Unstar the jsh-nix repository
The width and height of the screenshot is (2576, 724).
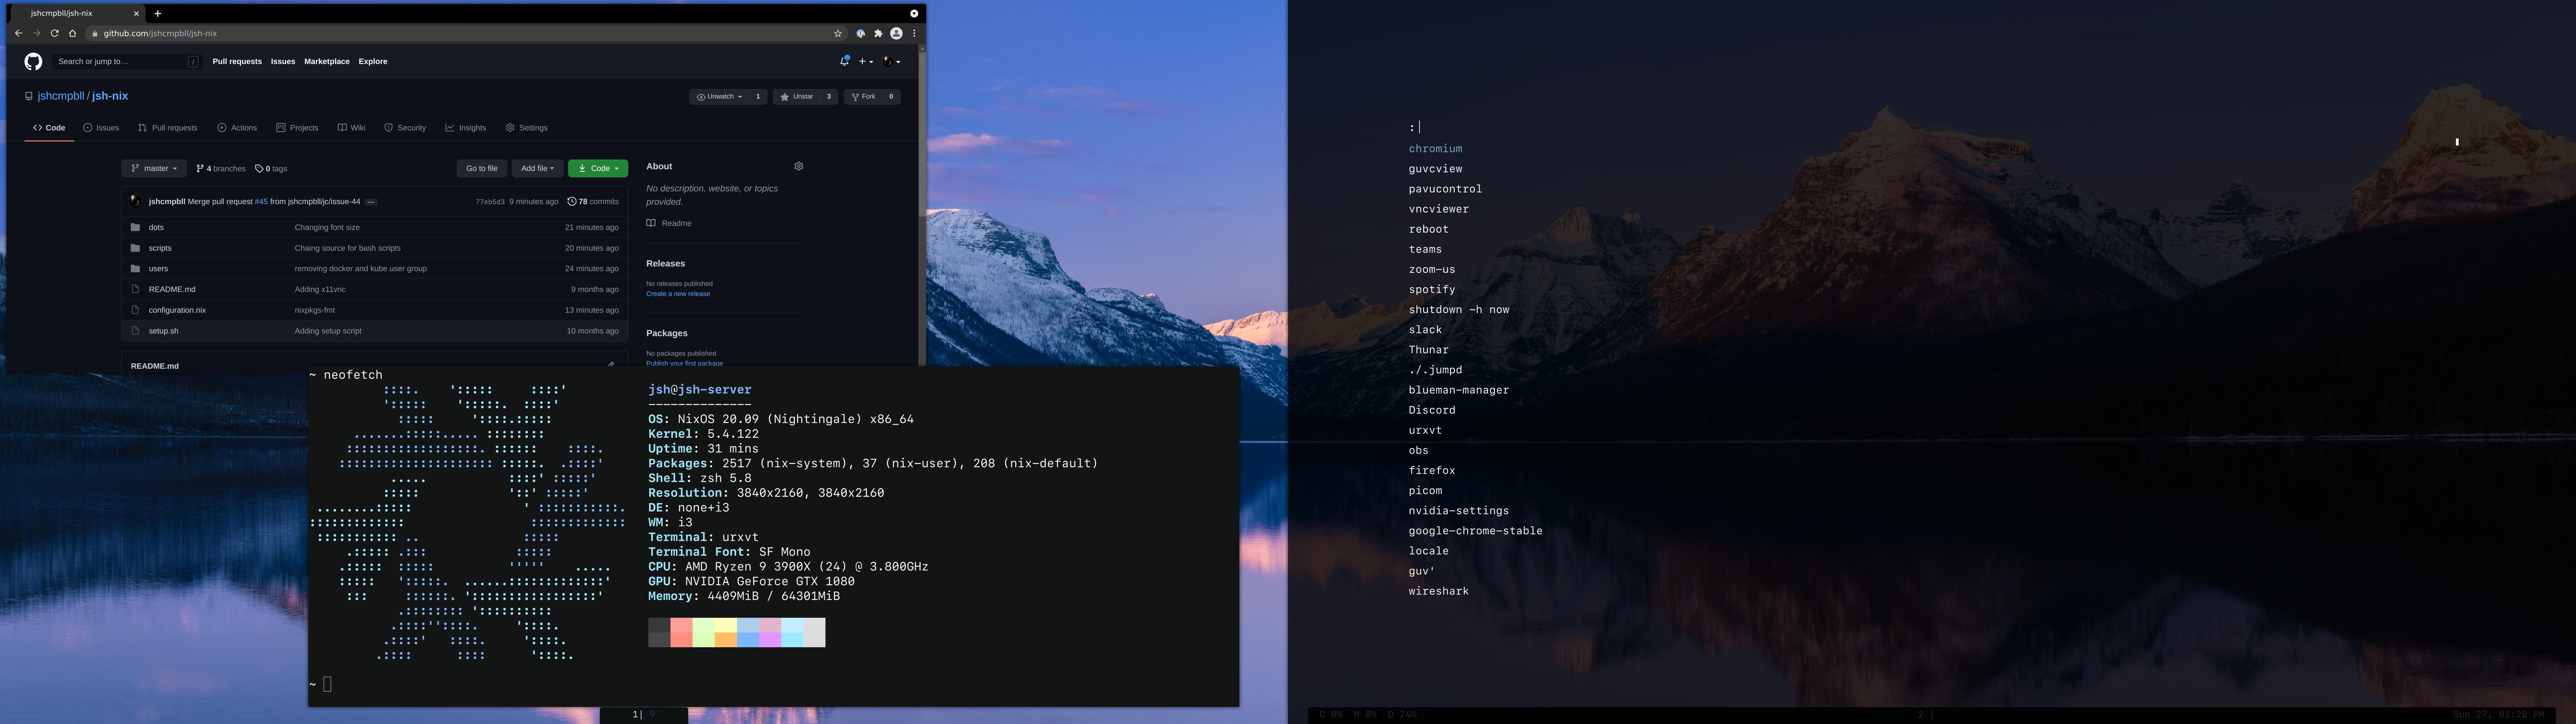[797, 97]
